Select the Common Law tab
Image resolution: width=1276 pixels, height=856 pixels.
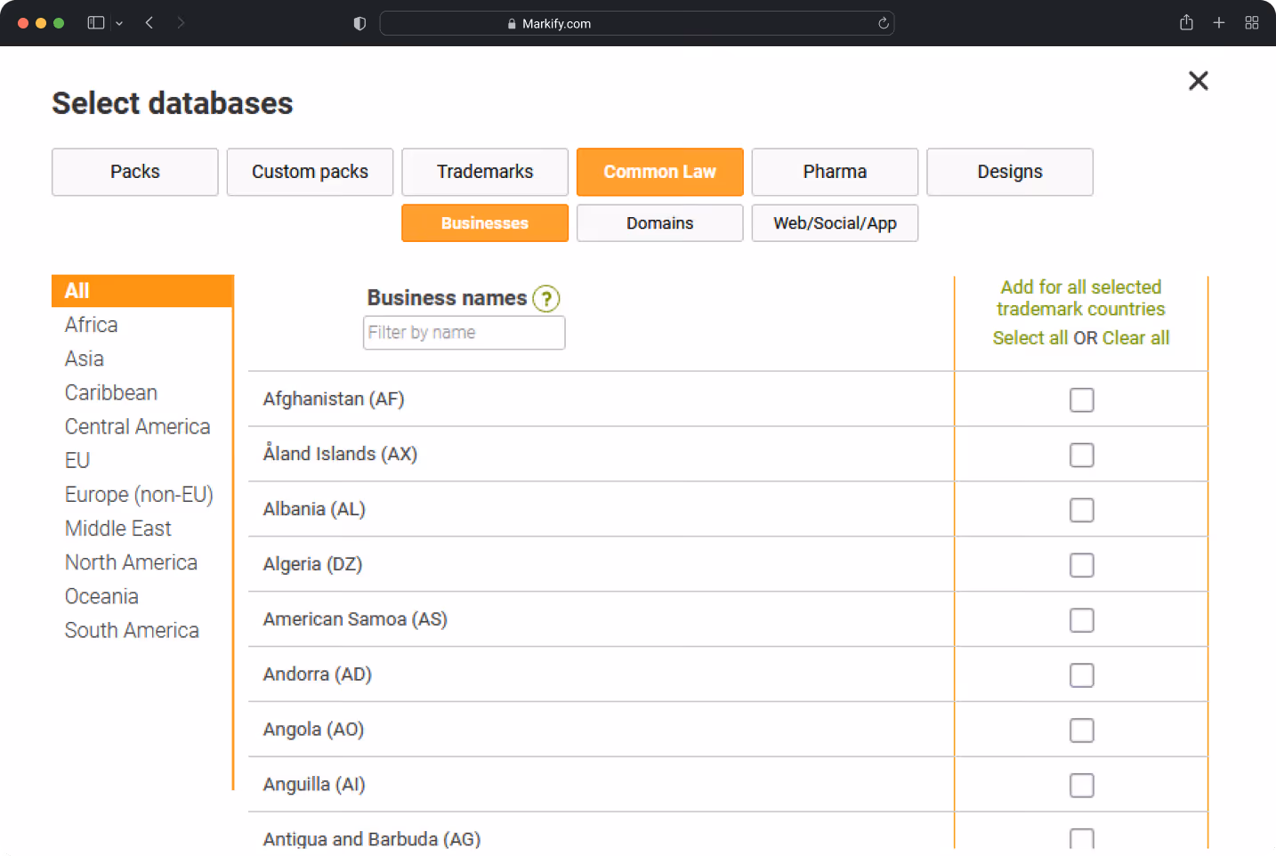point(660,172)
